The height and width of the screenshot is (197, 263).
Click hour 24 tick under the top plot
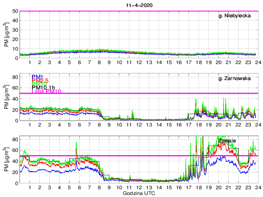point(257,62)
